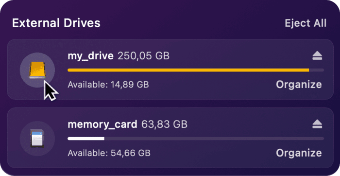340x176 pixels.
Task: Click the circle behind the memory_card icon
Action: (x=37, y=139)
